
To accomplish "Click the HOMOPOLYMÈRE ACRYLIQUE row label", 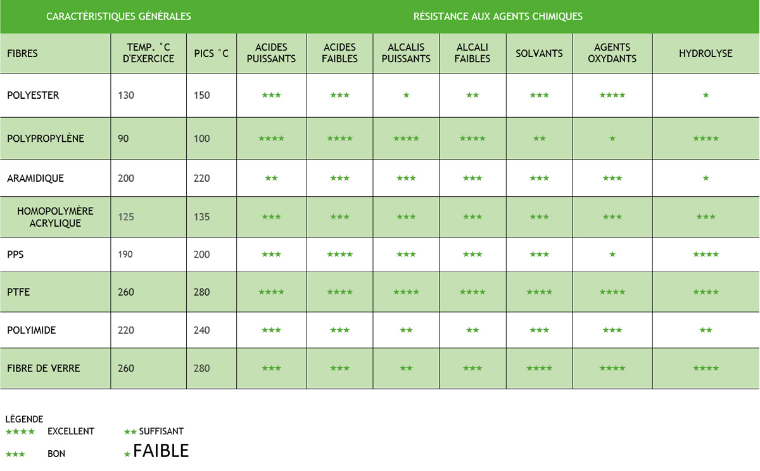I will [55, 217].
